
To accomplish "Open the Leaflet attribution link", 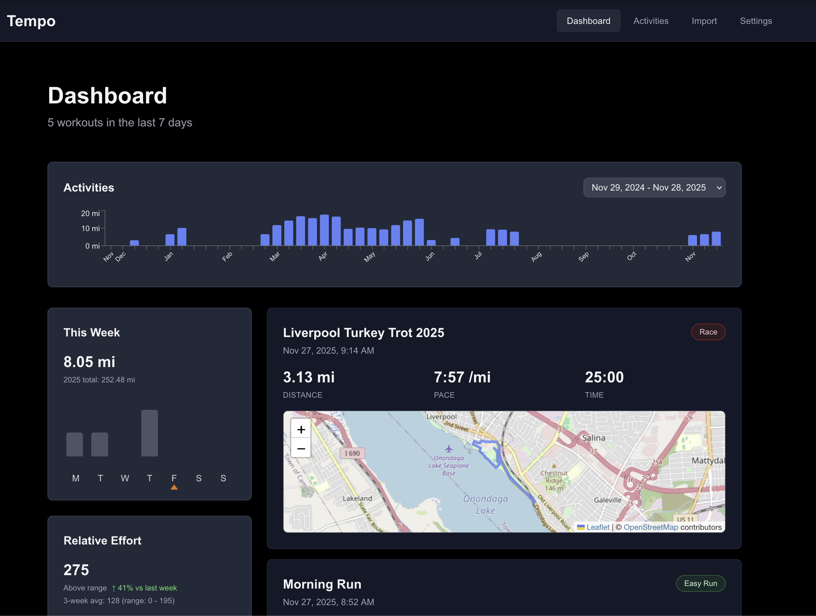I will tap(597, 527).
